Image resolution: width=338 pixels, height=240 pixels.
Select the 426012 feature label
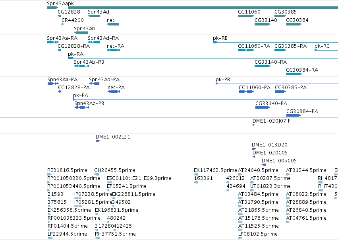point(236,178)
